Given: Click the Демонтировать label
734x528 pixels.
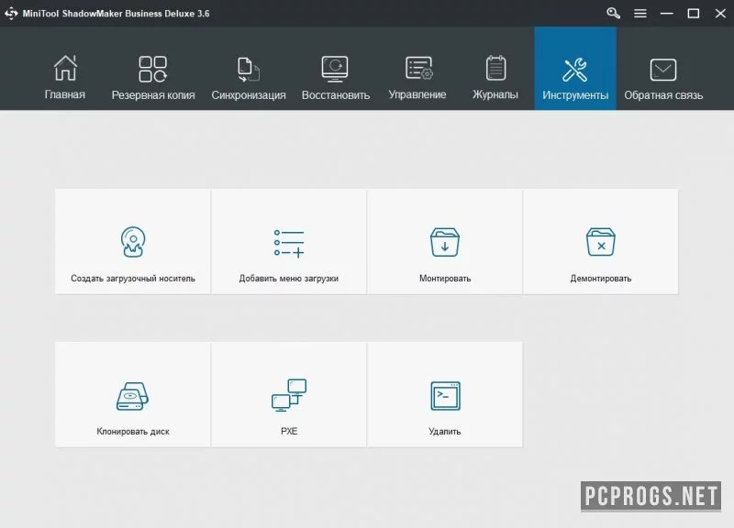Looking at the screenshot, I should (x=601, y=279).
